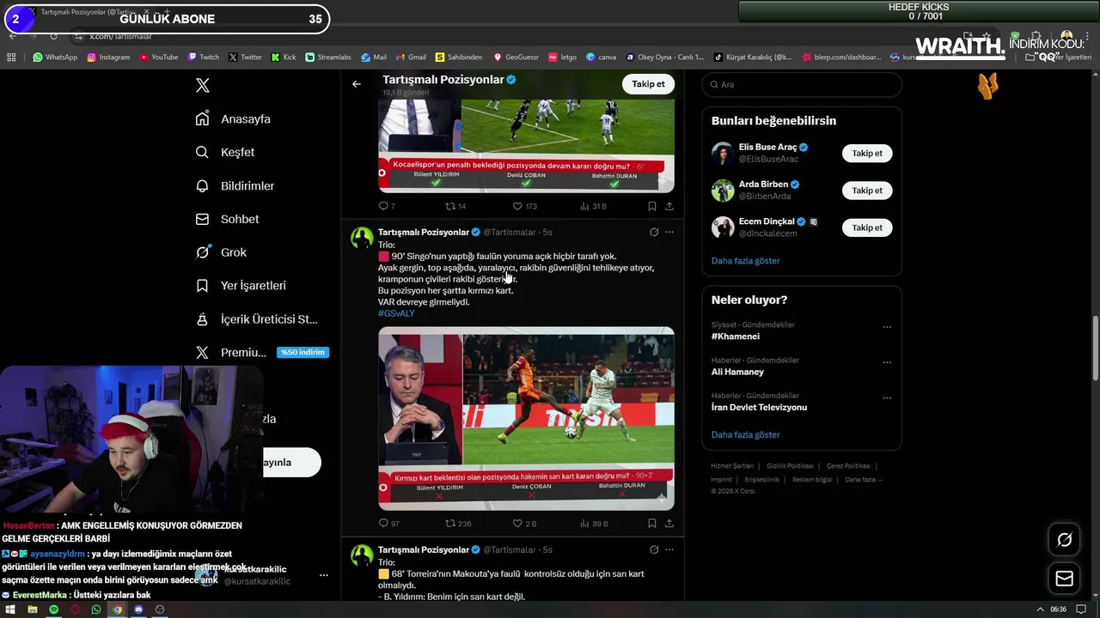
Task: Open the Twitch bookmark
Action: tap(203, 58)
